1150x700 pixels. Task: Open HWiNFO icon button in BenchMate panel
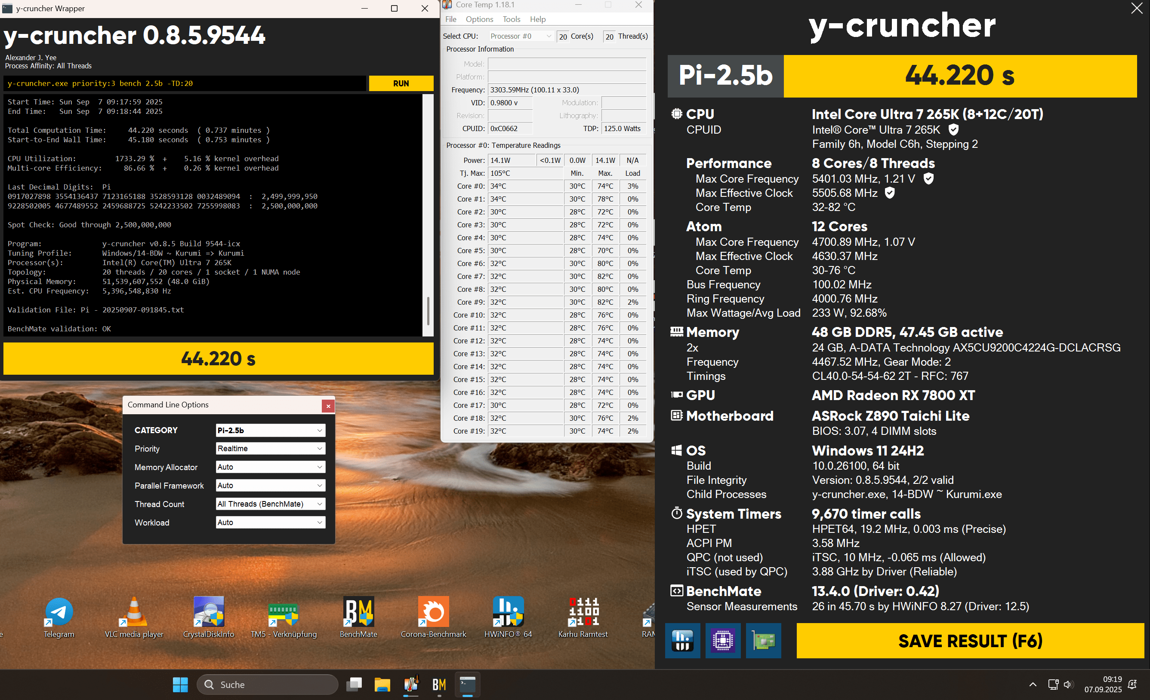point(682,640)
